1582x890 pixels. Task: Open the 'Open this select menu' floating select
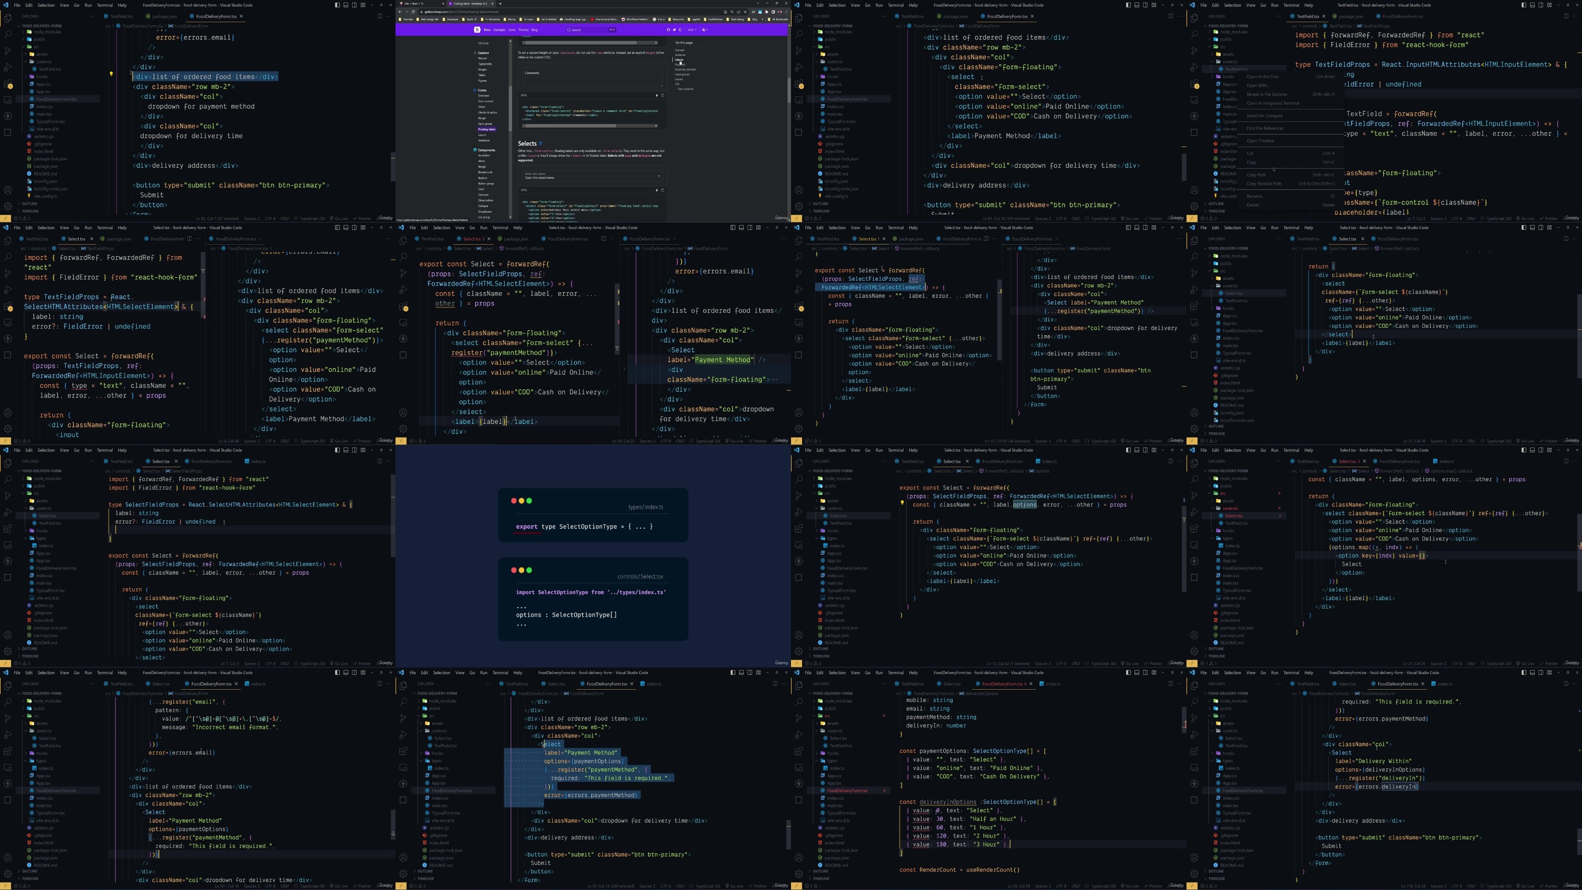tap(593, 176)
